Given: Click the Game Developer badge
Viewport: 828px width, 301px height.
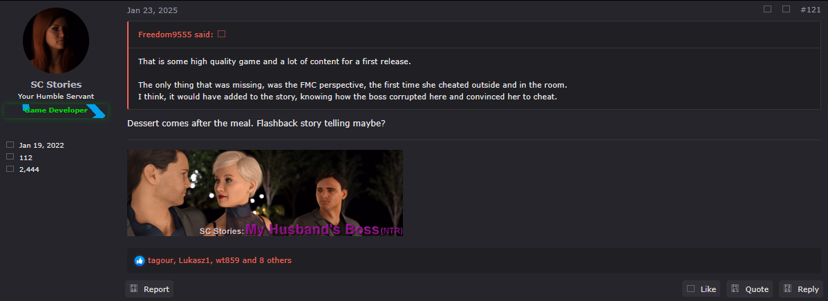Looking at the screenshot, I should [x=56, y=110].
